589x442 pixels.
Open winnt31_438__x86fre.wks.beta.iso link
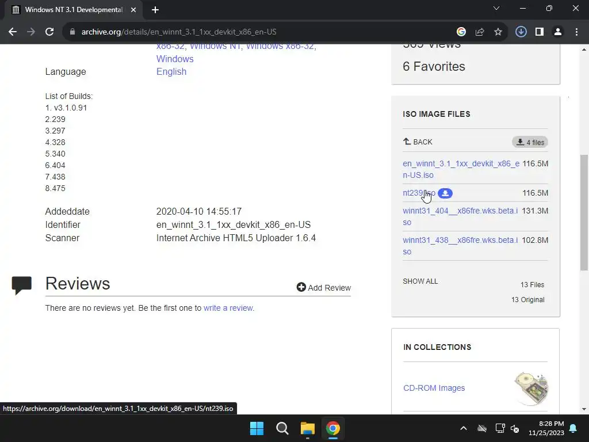[460, 246]
